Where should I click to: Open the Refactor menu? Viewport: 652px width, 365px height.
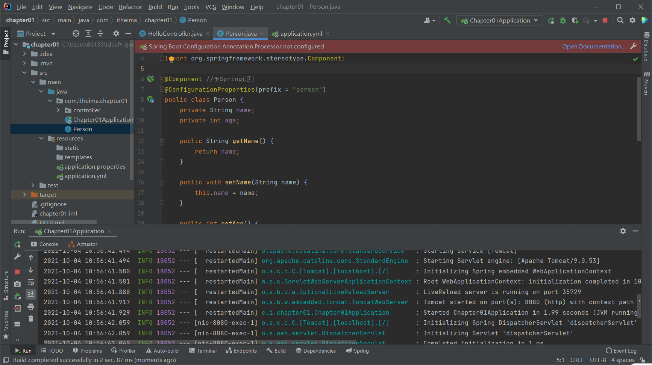click(130, 7)
